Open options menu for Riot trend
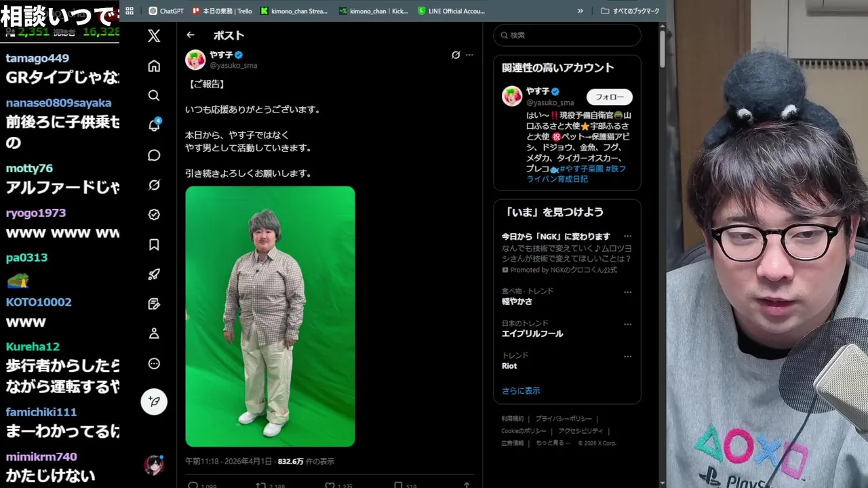The width and height of the screenshot is (868, 488). pyautogui.click(x=627, y=356)
